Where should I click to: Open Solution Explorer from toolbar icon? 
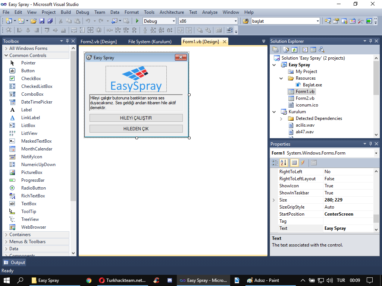coord(328,21)
